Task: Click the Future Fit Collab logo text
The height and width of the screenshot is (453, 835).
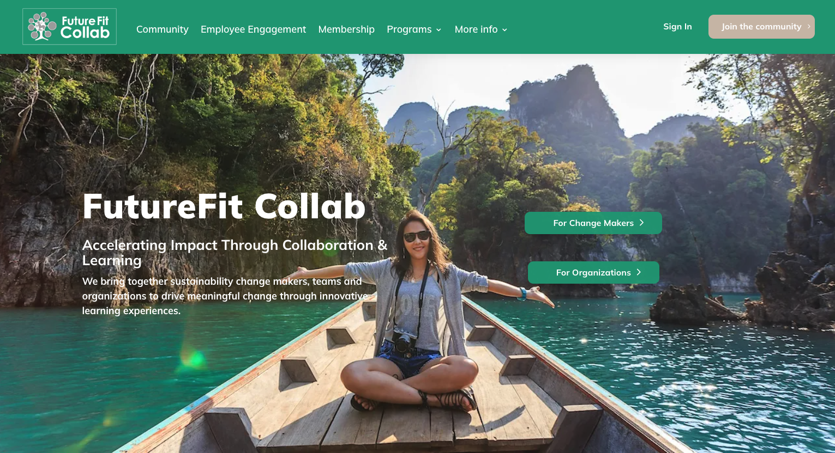Action: (x=85, y=27)
